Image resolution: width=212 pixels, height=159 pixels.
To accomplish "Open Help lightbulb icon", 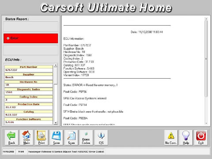I will [186, 137].
